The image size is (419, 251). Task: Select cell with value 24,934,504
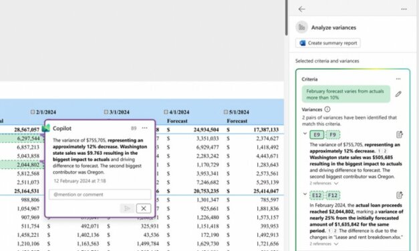206,130
